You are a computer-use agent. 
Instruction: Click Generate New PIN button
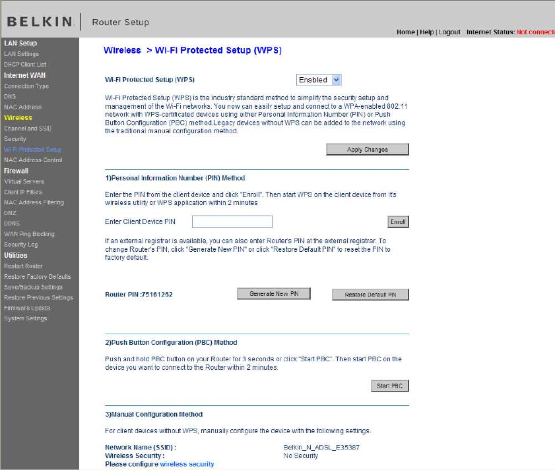click(274, 293)
